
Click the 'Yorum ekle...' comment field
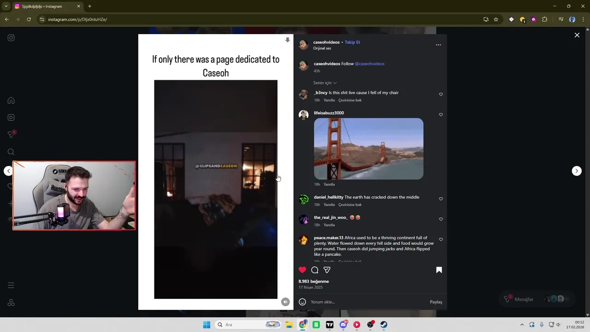click(x=368, y=302)
